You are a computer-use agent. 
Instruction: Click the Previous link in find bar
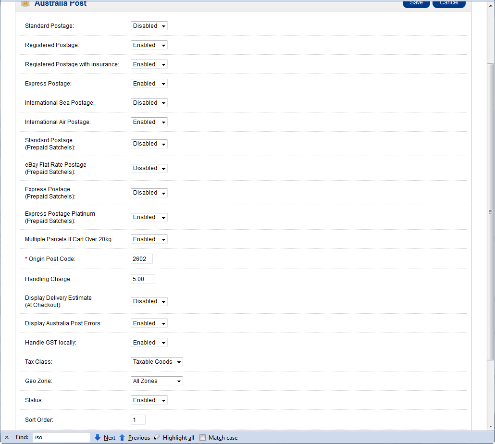139,438
